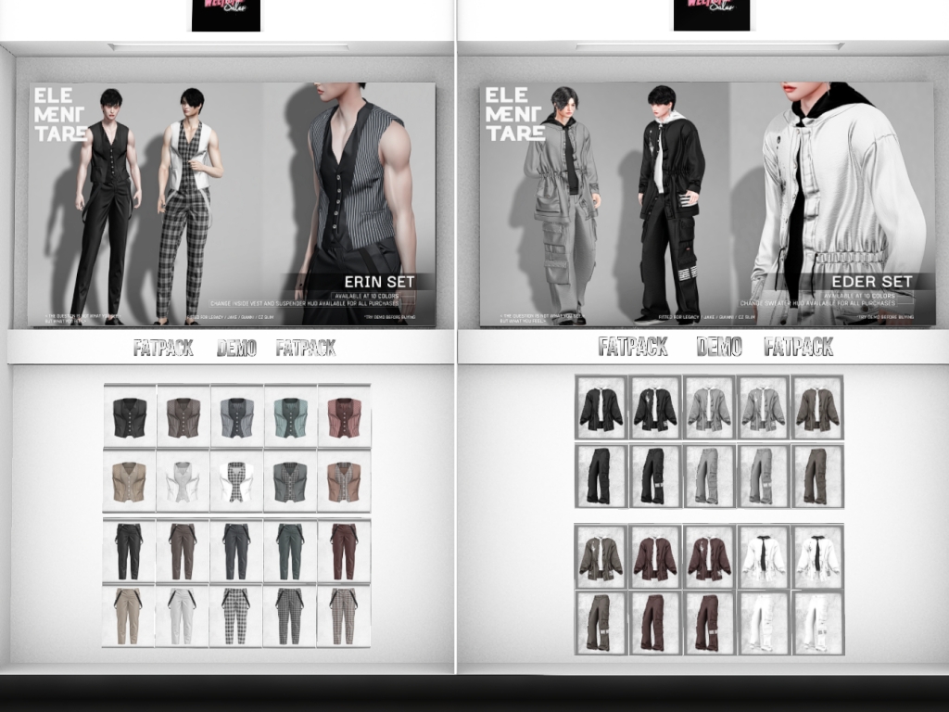The height and width of the screenshot is (712, 949).
Task: Pick the brown vest beside the black vest
Action: (183, 417)
